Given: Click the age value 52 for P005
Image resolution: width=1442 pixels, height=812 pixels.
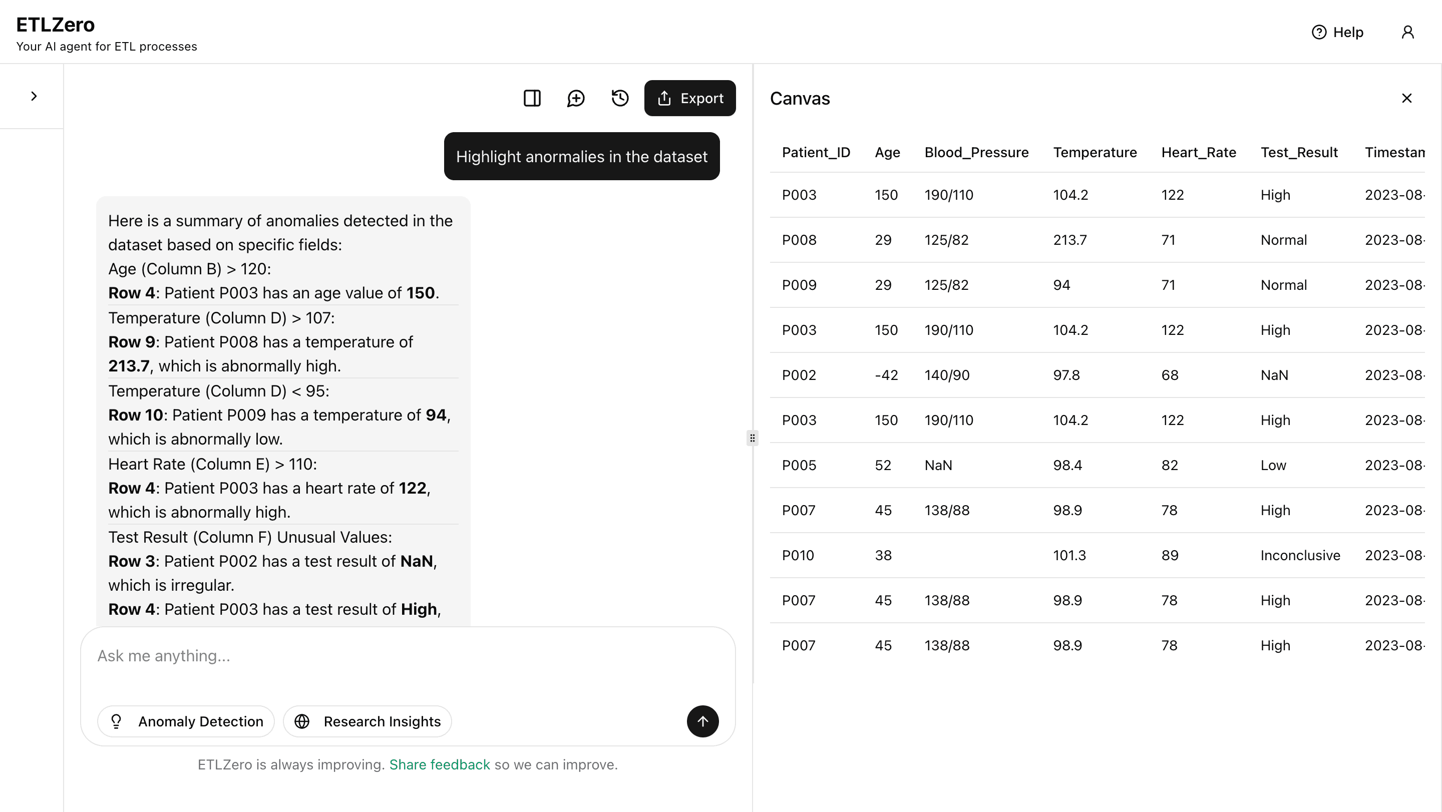Looking at the screenshot, I should (x=883, y=465).
